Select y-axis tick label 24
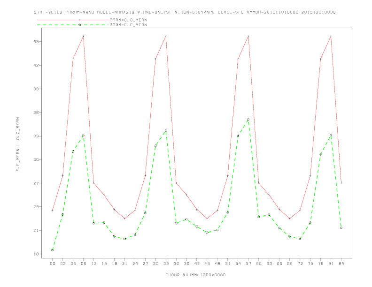Viewport: 372px width, 287px height. pos(36,207)
